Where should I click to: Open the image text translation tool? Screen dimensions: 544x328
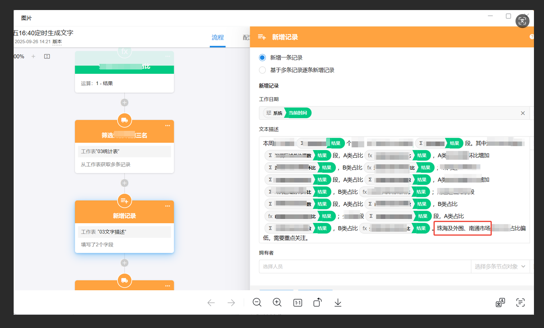[500, 302]
